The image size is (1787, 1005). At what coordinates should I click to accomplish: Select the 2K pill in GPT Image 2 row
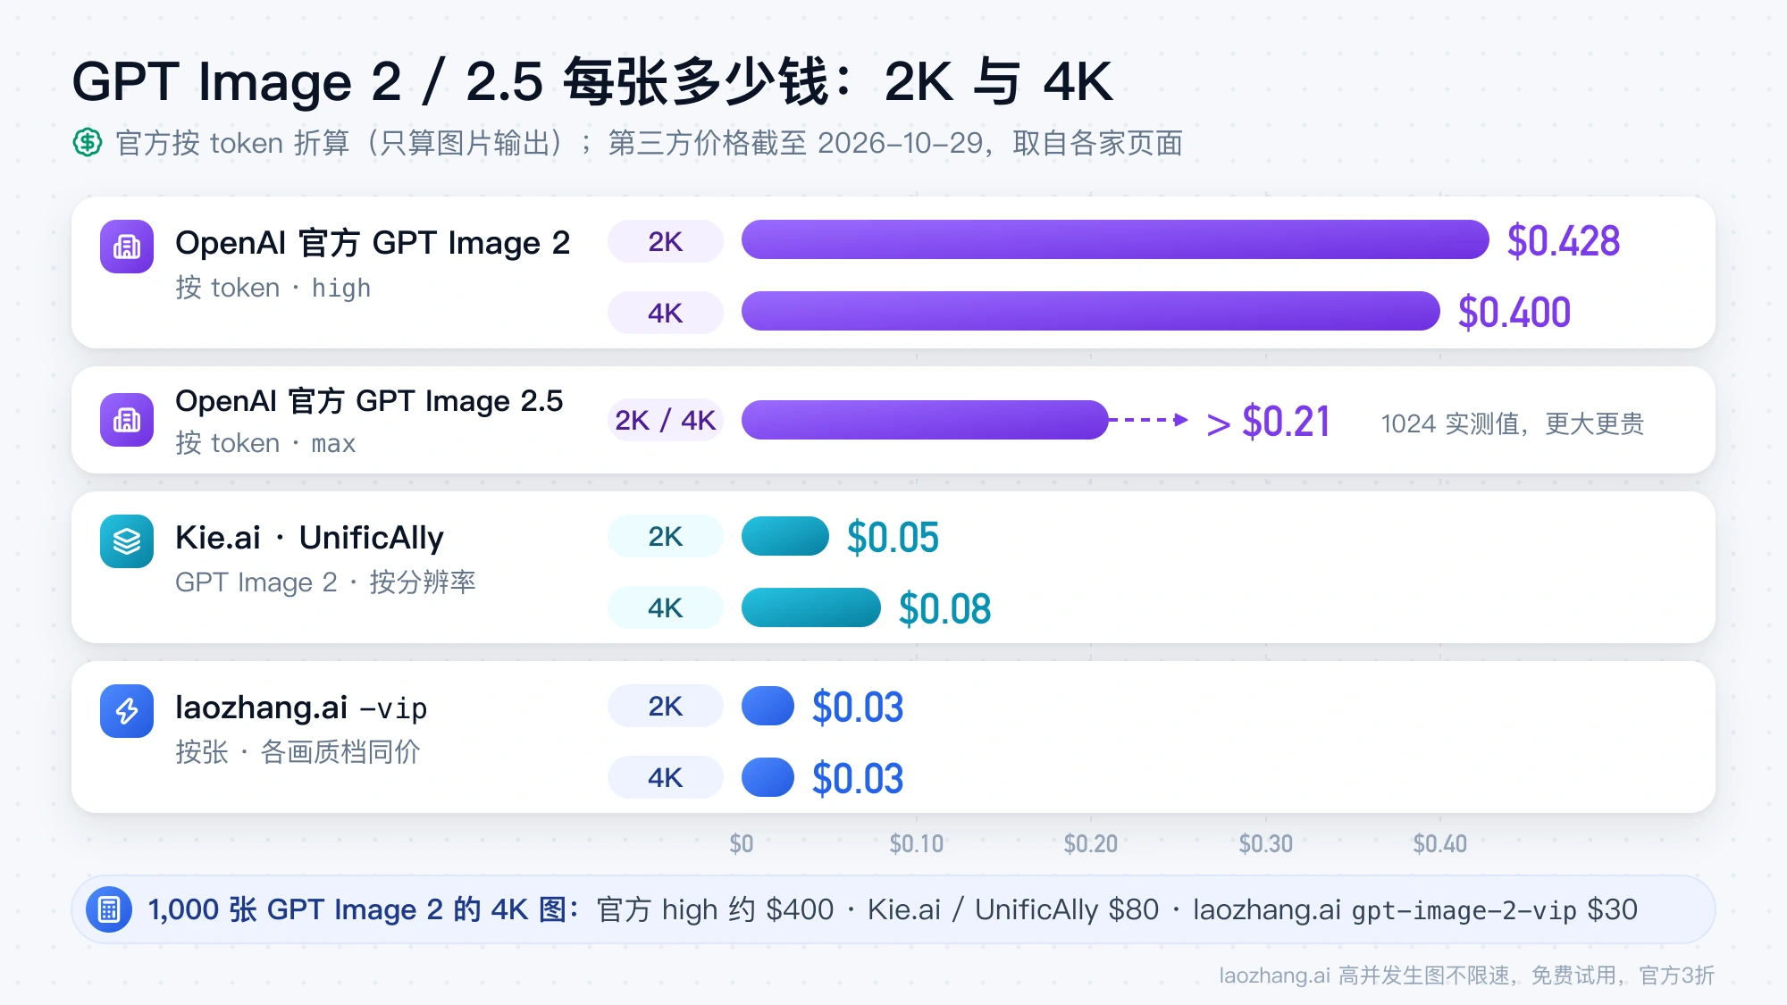tap(666, 241)
